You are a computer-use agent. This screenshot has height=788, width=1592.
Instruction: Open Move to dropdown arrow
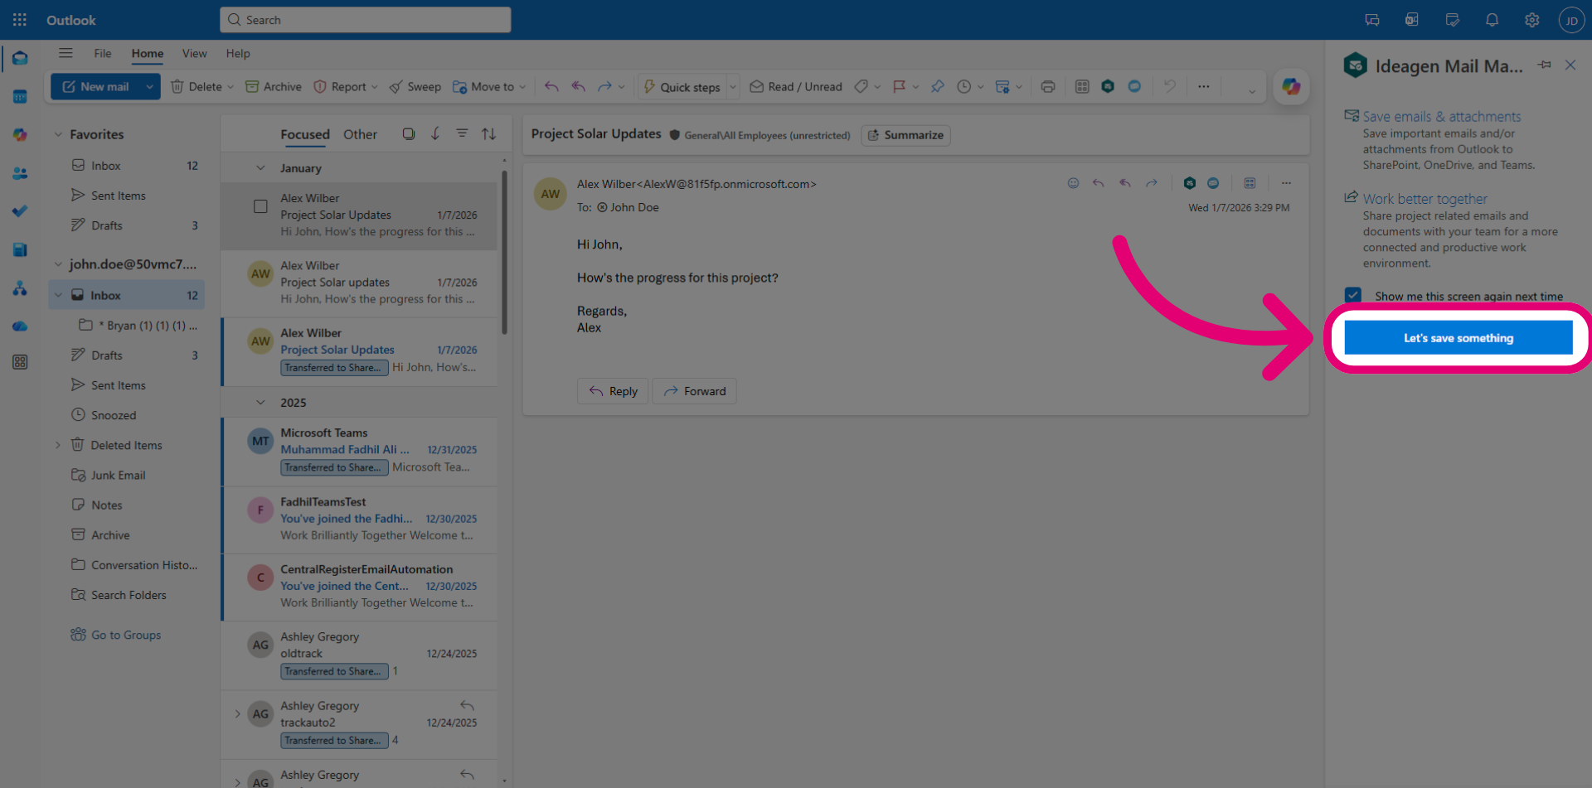522,87
